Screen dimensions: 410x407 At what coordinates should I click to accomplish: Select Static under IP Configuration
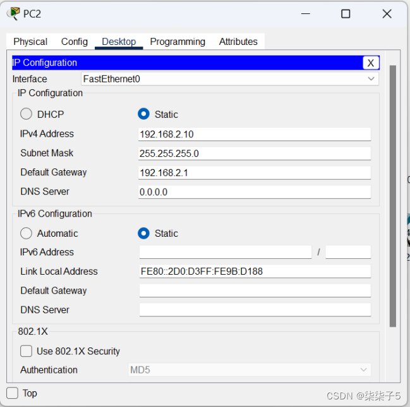coord(143,114)
